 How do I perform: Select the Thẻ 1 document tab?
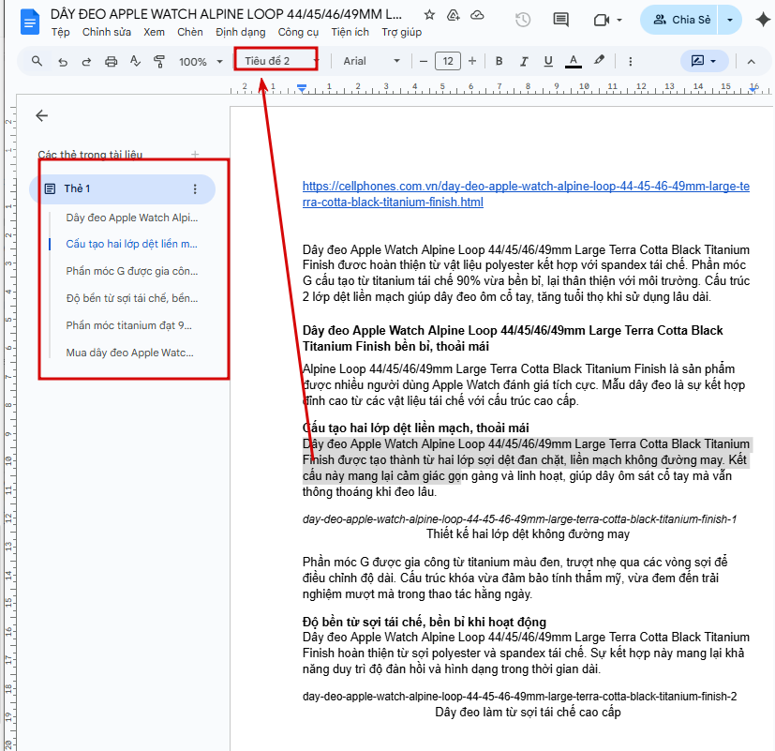(122, 188)
